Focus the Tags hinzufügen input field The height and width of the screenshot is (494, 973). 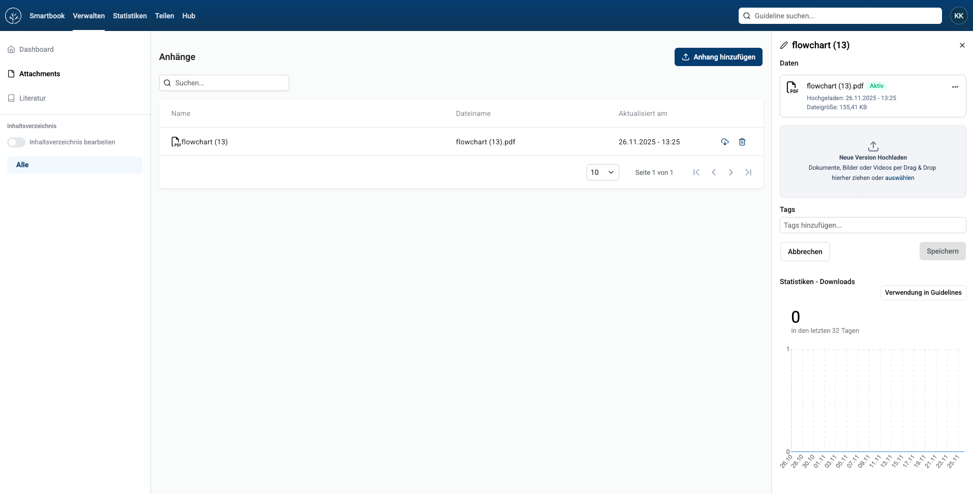coord(873,225)
